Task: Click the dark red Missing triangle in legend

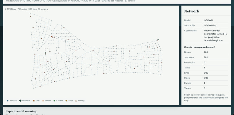Action: [76, 101]
